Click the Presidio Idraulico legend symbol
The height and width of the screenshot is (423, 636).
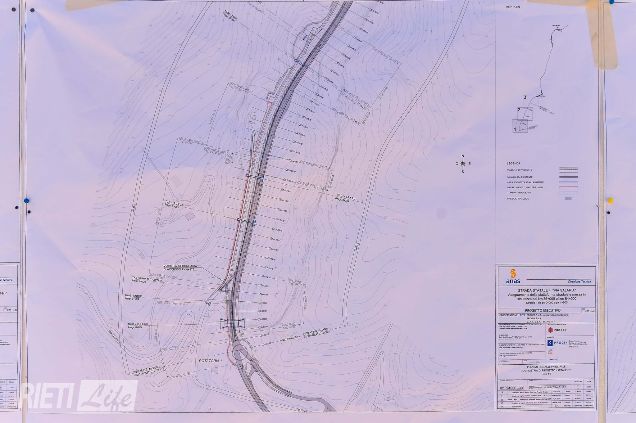tap(568, 199)
